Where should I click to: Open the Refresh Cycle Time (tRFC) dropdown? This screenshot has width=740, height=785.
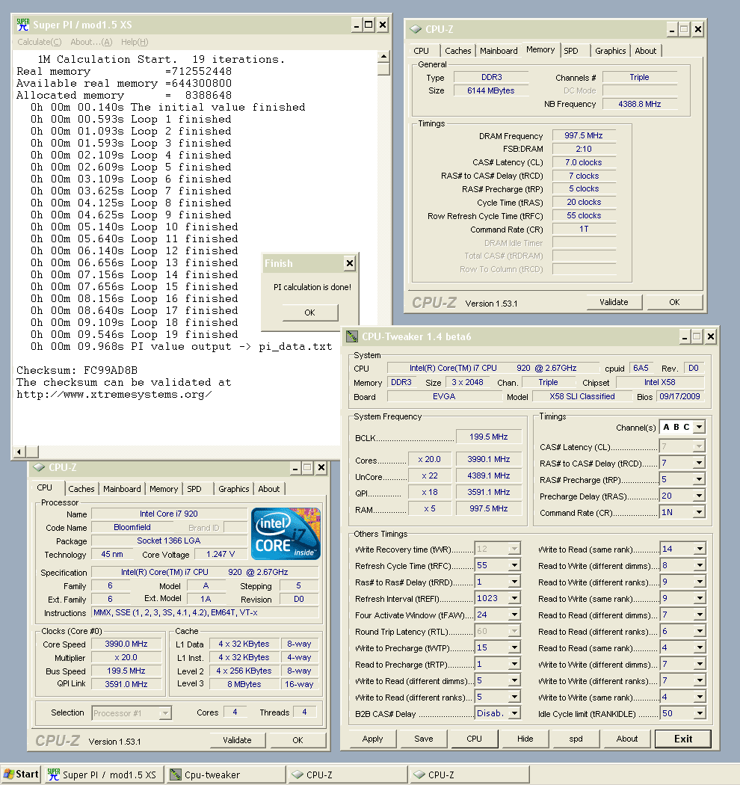(514, 566)
